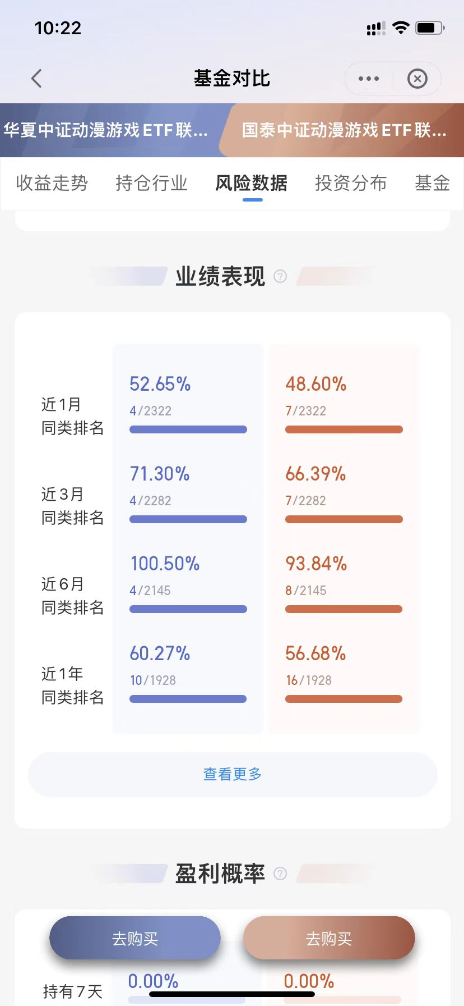Viewport: 464px width, 1006px height.
Task: Tap the help icon beside 盈利概率
Action: (280, 874)
